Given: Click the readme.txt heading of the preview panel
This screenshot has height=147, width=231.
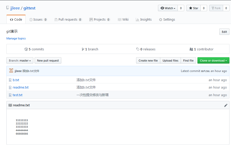Looking at the screenshot, I should click(21, 105).
